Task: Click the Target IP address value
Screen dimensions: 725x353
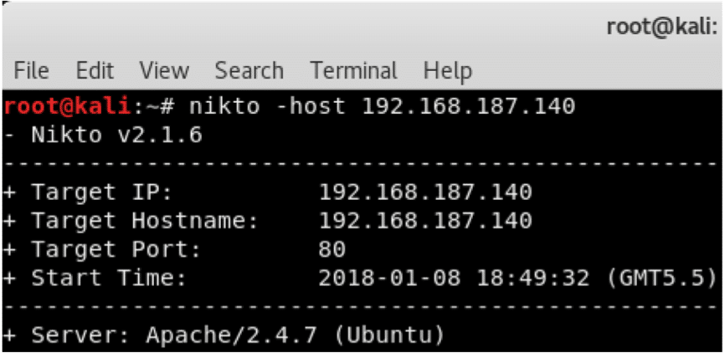Action: point(424,192)
